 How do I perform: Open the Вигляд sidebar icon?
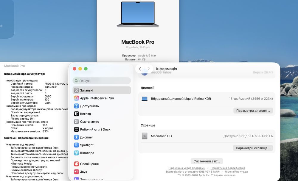point(76,114)
